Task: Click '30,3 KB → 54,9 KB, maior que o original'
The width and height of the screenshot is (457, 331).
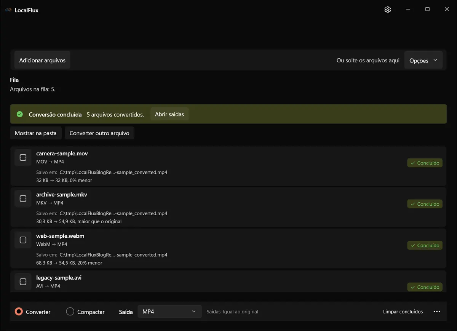Action: pos(79,221)
